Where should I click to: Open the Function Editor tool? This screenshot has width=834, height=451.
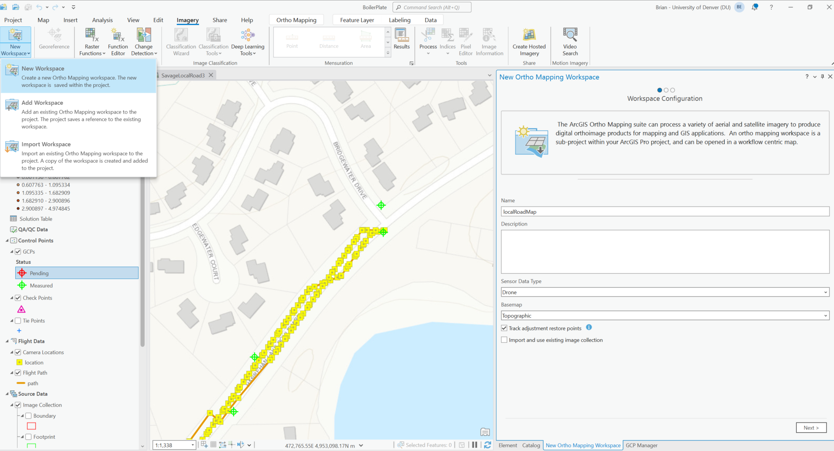click(118, 42)
